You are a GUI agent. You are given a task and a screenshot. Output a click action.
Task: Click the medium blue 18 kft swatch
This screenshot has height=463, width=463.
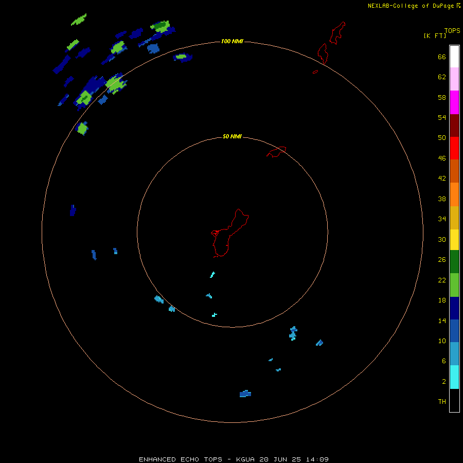pos(454,331)
